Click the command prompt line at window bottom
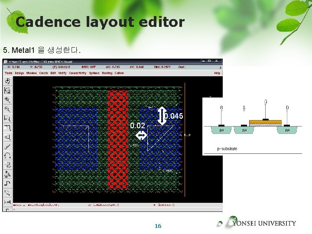This screenshot has width=312, height=234. 117,210
